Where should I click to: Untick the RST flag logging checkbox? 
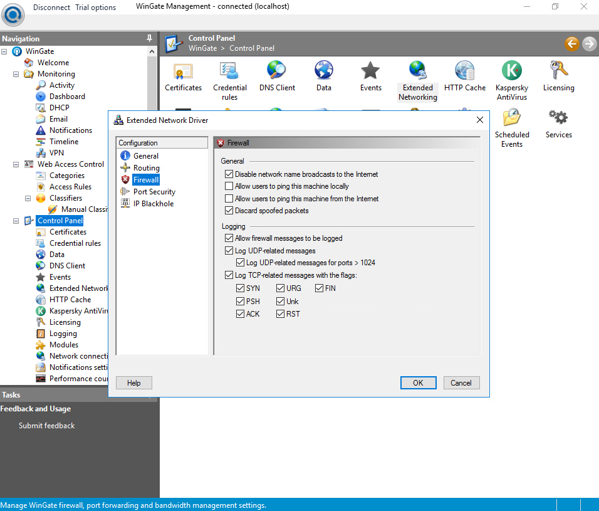click(280, 313)
